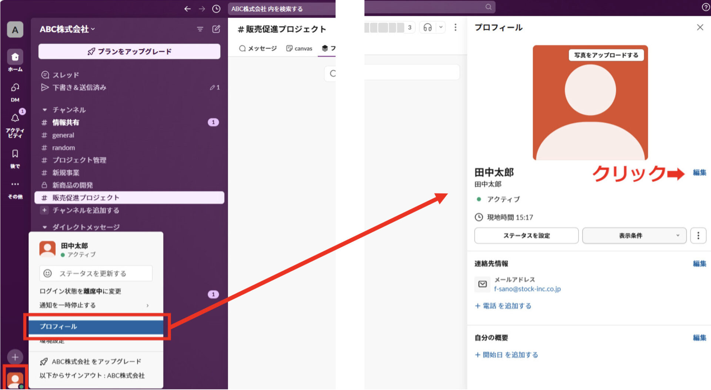Collapse the ダイレクトメッセージ section
Viewport: 711px width, 390px height.
(x=44, y=227)
